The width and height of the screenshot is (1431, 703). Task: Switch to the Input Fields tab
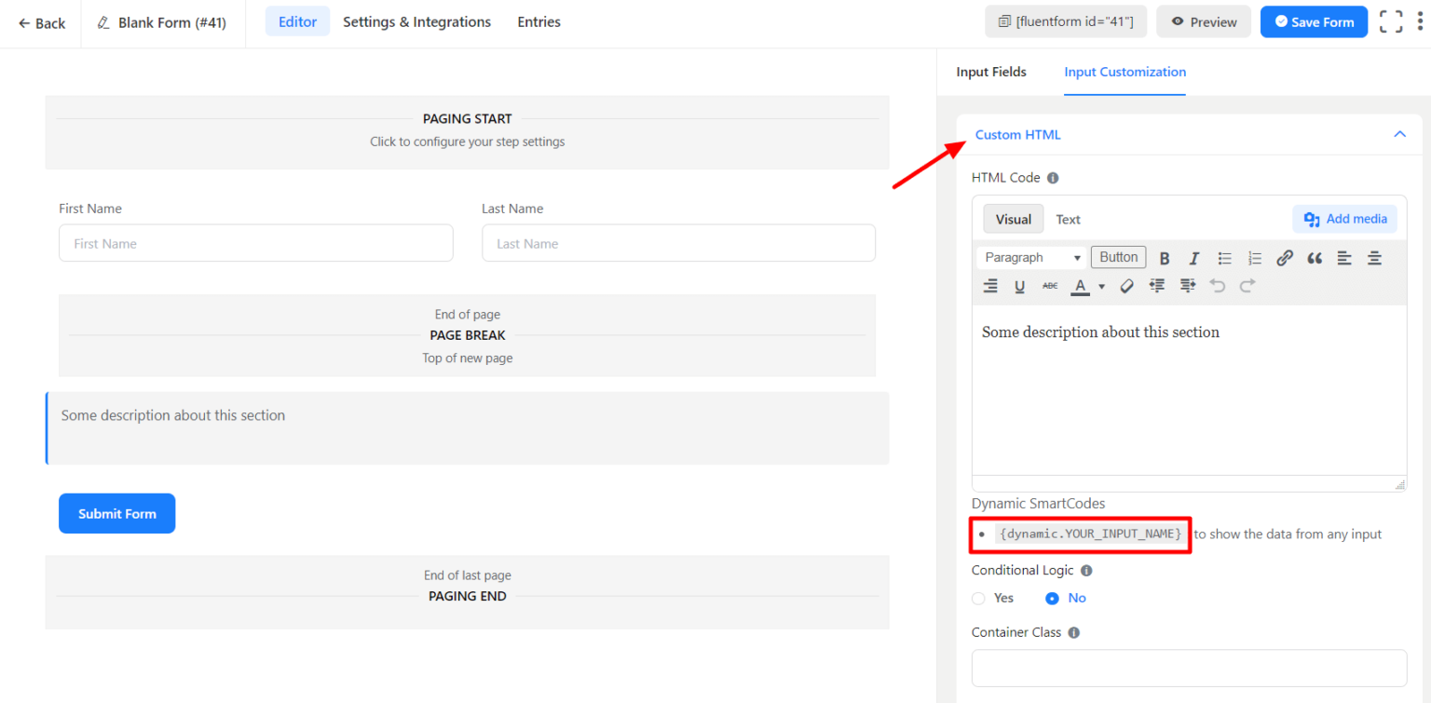[x=991, y=72]
